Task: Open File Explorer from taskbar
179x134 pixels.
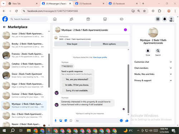Action: coord(29,131)
